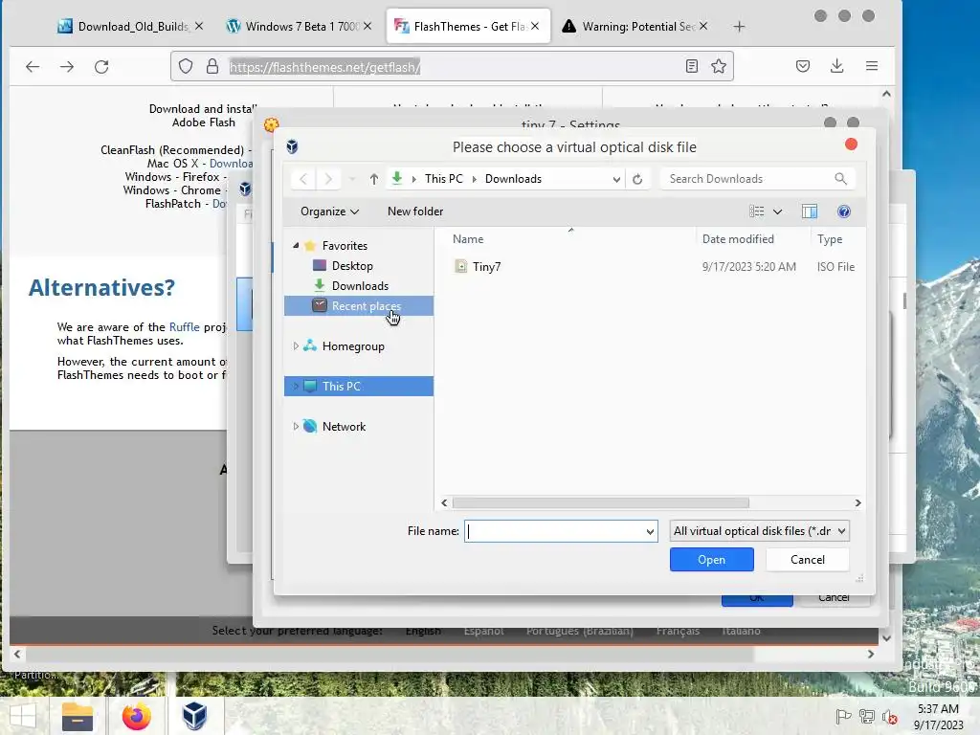Close the Download_Old_Builds tab
The height and width of the screenshot is (735, 980).
pyautogui.click(x=199, y=26)
